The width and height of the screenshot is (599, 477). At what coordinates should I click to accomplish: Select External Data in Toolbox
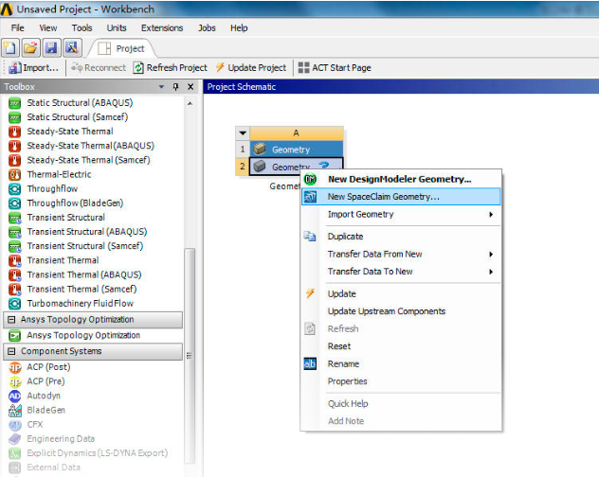click(53, 468)
